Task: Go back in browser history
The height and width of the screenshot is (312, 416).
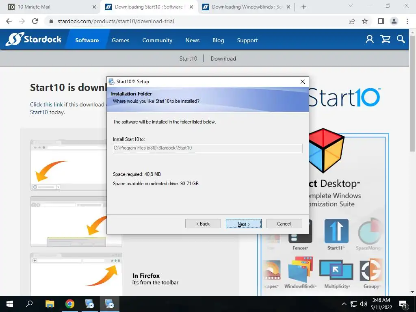Action: [9, 21]
